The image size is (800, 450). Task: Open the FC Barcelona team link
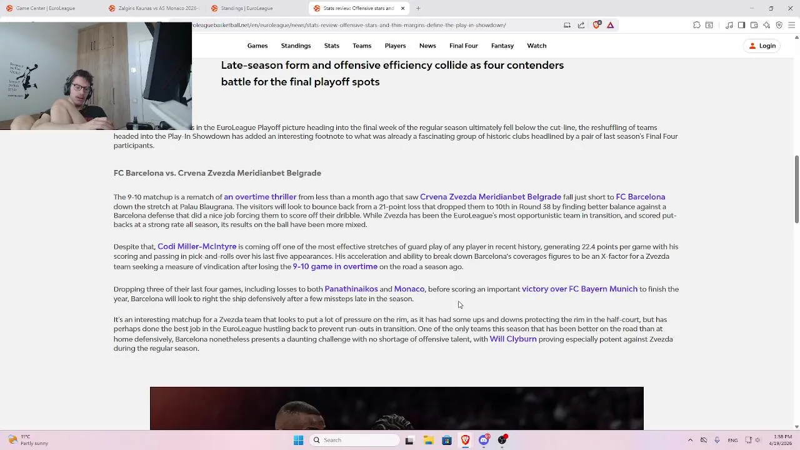(641, 197)
